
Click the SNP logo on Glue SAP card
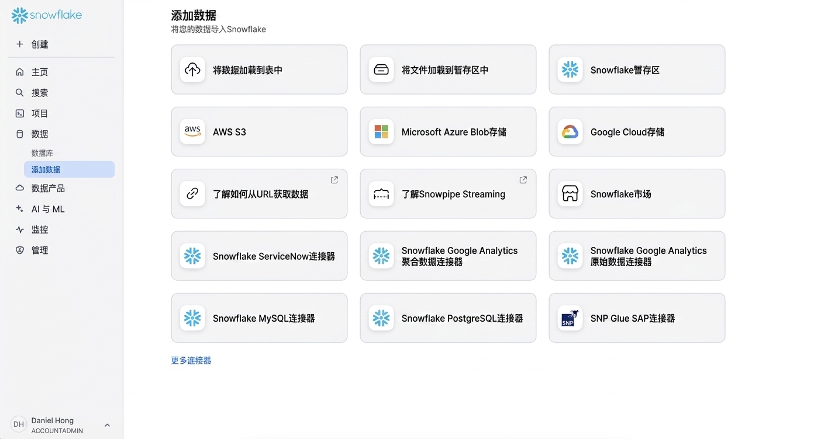coord(570,318)
